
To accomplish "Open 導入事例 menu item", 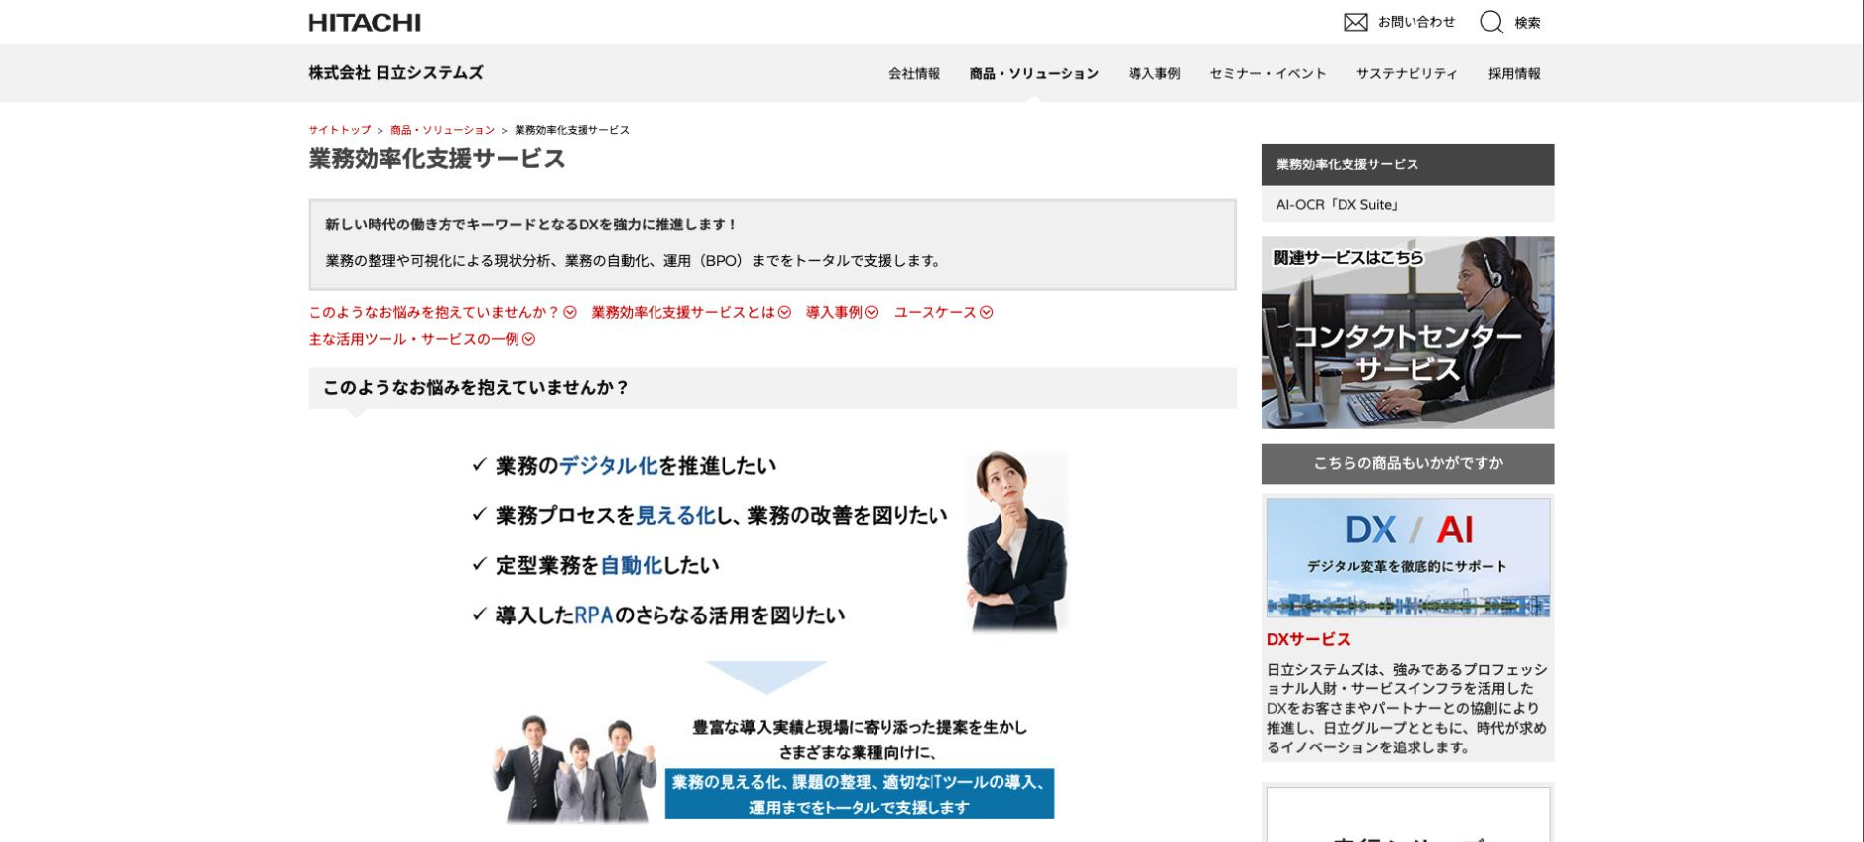I will coord(1154,74).
